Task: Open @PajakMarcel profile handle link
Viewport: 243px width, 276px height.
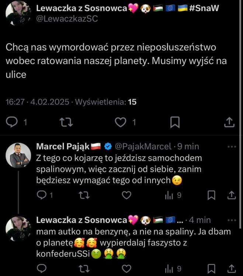Action: click(x=143, y=146)
